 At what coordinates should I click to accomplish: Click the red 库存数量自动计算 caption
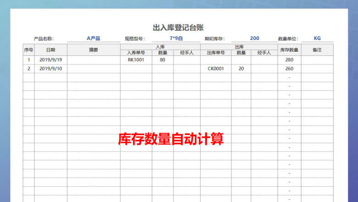[171, 139]
